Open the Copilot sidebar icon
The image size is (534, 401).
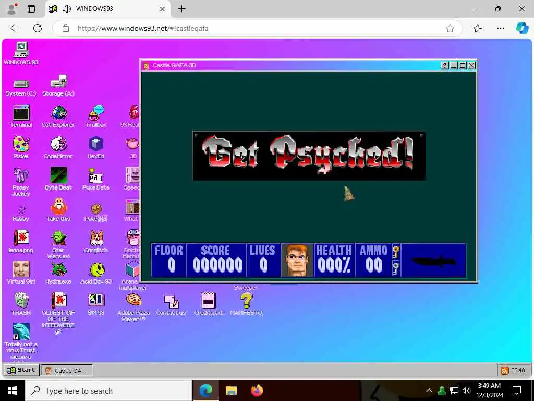pyautogui.click(x=522, y=28)
